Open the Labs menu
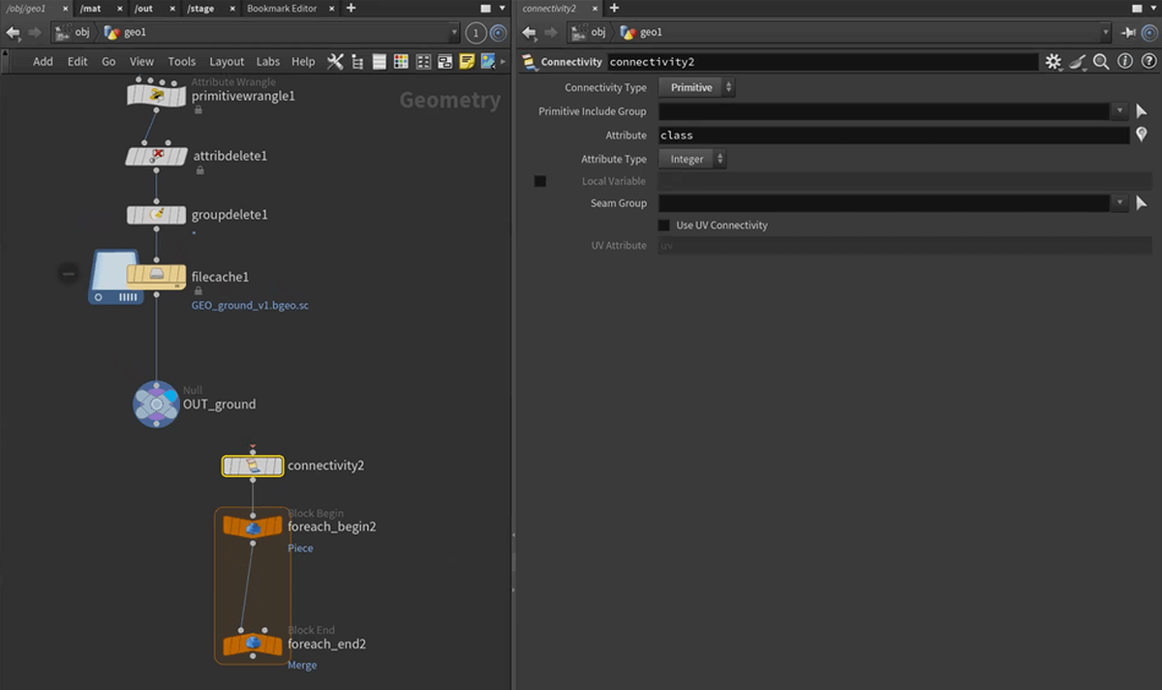The height and width of the screenshot is (690, 1162). tap(268, 62)
